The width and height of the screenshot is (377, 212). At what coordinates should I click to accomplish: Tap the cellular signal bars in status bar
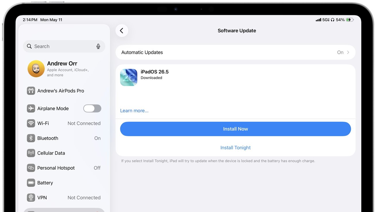coord(318,20)
